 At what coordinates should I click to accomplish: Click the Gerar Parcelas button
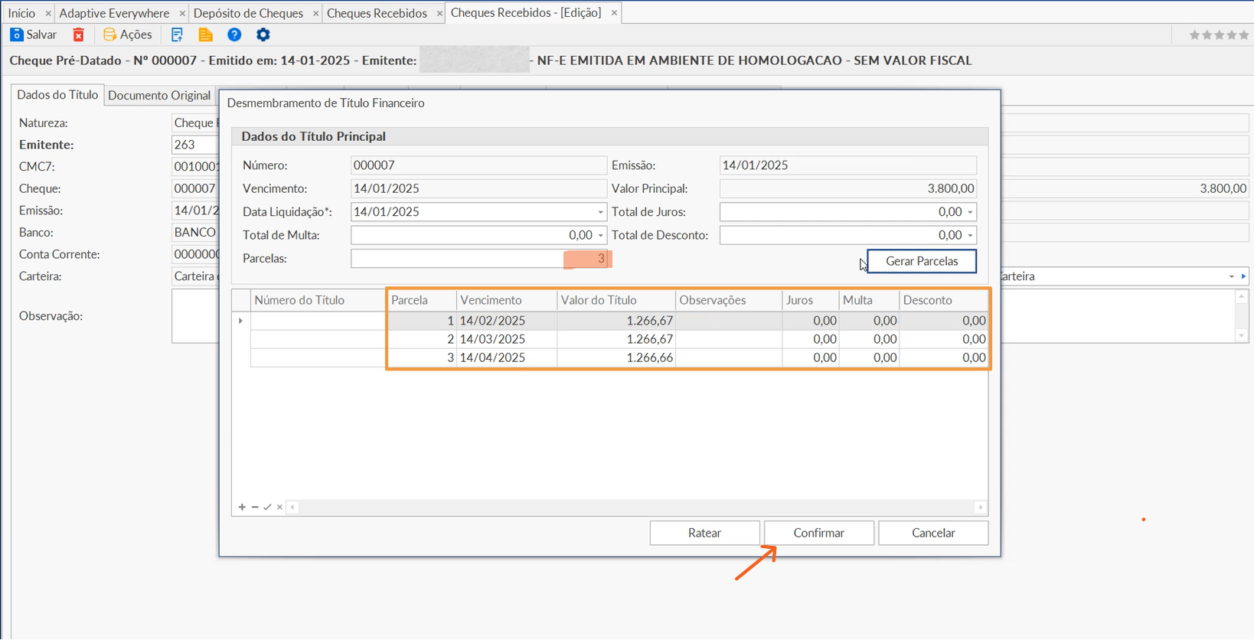coord(922,261)
